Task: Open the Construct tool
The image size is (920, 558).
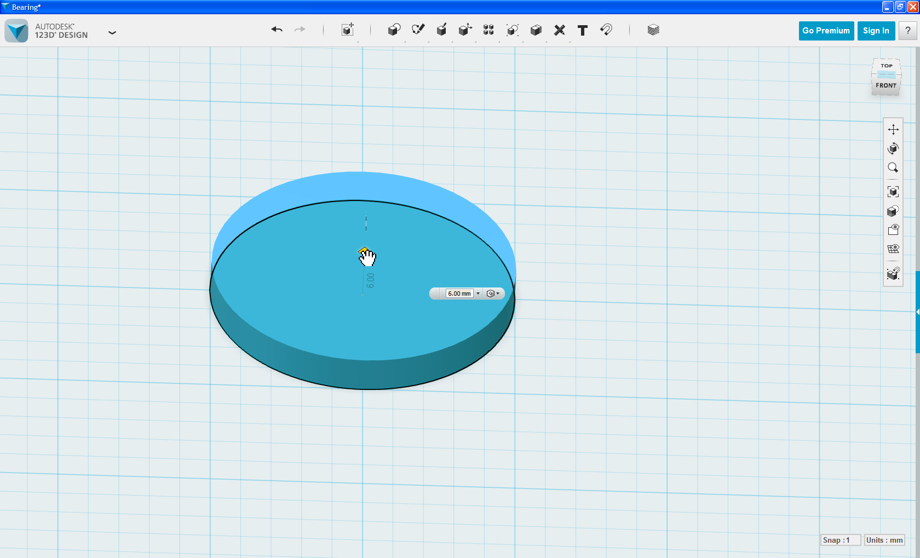Action: 441,30
